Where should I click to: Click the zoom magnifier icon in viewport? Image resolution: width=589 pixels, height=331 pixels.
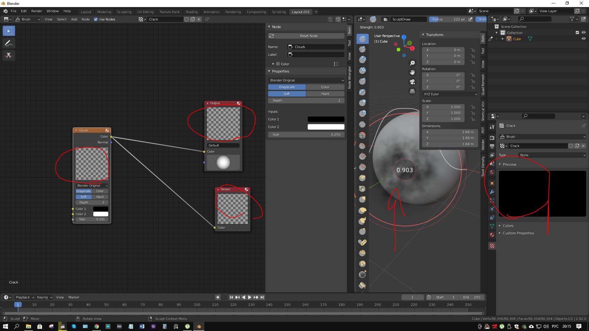[412, 63]
